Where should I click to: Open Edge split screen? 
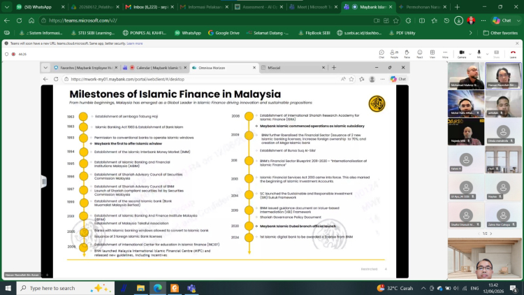422,20
